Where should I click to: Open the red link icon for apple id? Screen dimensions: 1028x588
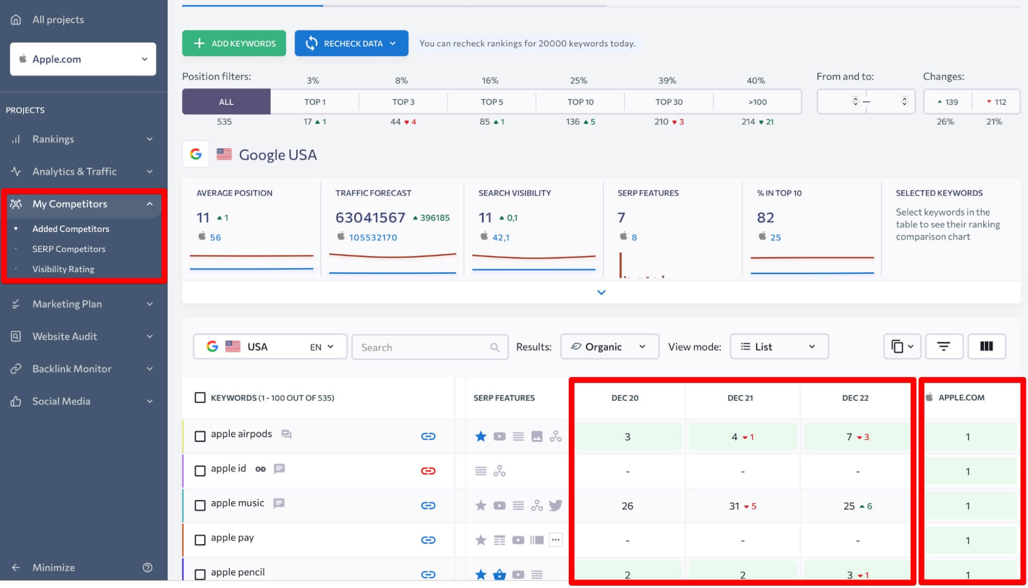pyautogui.click(x=428, y=471)
